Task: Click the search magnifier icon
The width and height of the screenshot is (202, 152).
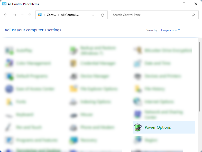Action: point(193,15)
